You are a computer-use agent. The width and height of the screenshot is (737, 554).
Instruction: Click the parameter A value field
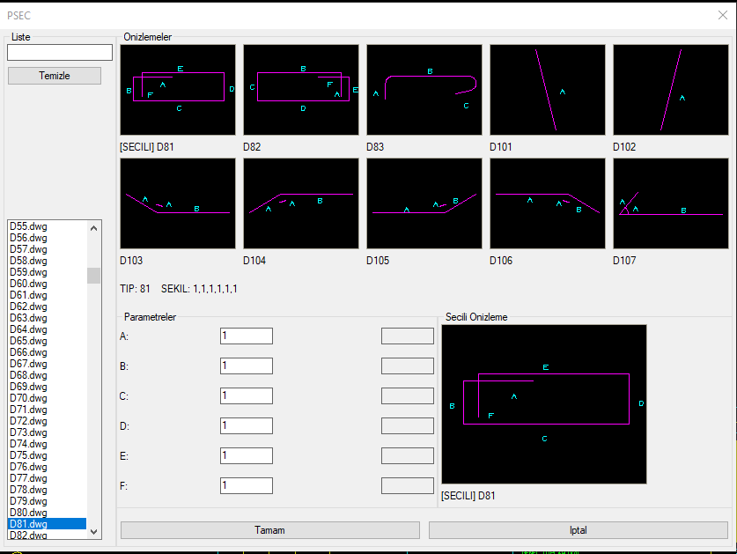tap(247, 336)
